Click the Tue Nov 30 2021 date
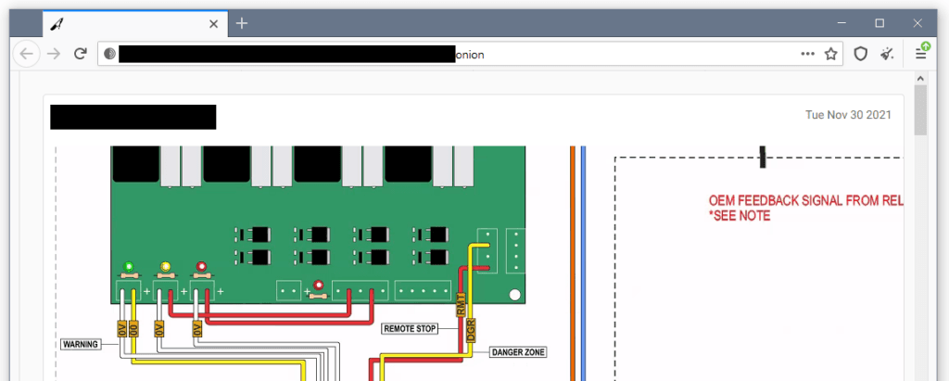949x381 pixels. pyautogui.click(x=848, y=115)
